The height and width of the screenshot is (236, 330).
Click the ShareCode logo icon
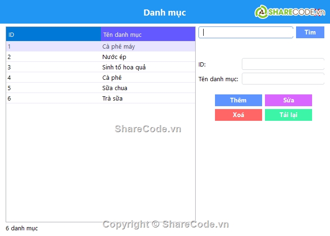pos(262,12)
